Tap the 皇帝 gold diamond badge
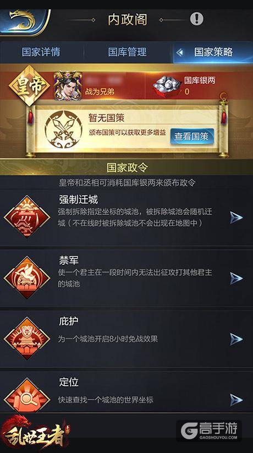253x453 pixels. 27,86
